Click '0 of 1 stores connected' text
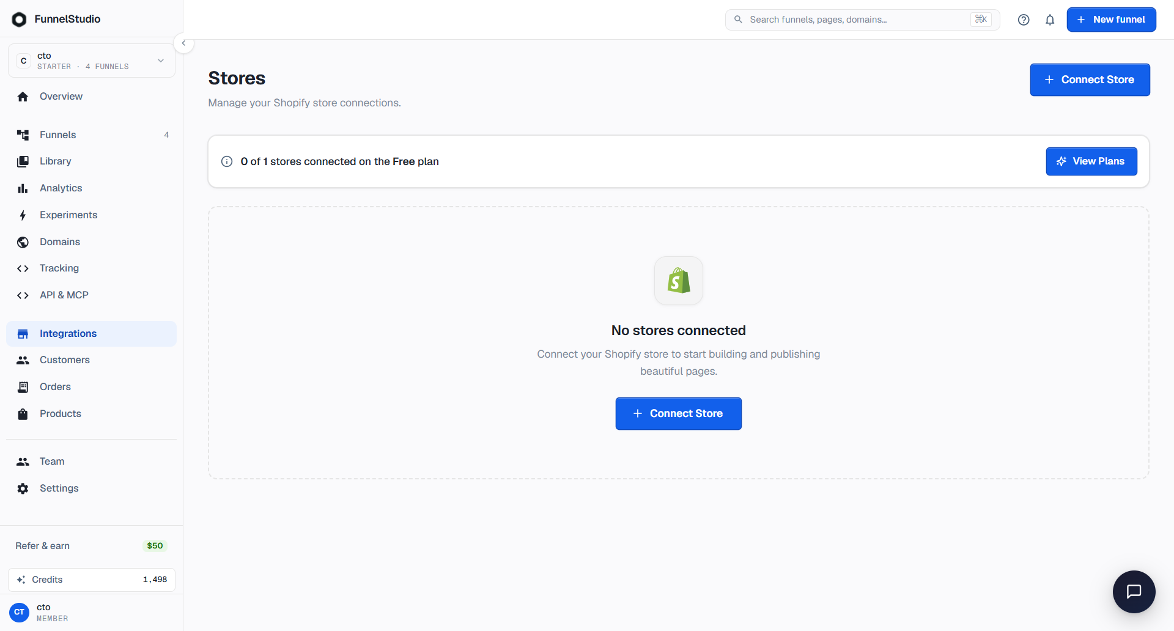This screenshot has width=1174, height=631. pyautogui.click(x=340, y=161)
